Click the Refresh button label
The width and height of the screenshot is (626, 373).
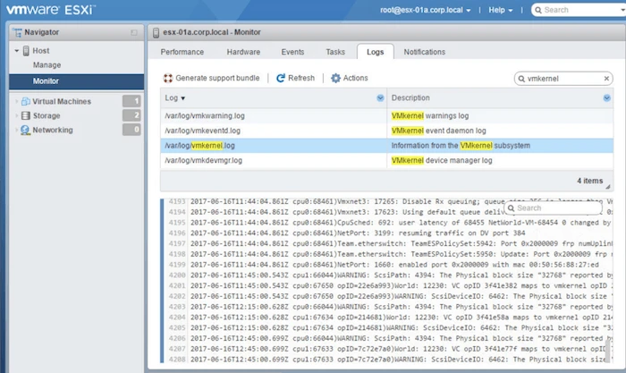301,78
